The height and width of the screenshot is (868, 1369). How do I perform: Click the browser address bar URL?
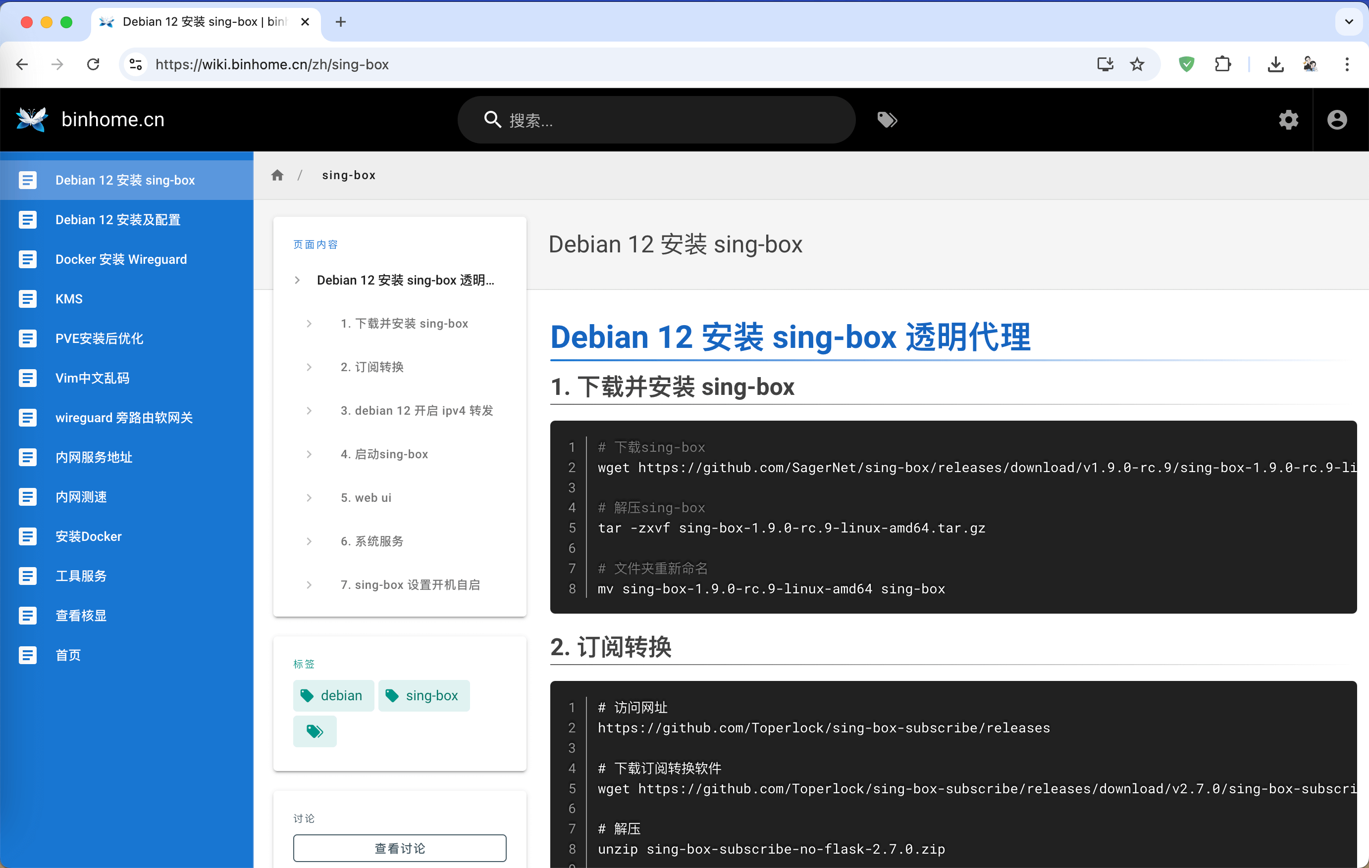tap(272, 64)
